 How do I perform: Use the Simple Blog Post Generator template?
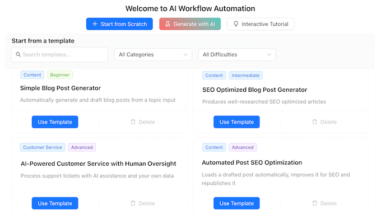coord(55,122)
